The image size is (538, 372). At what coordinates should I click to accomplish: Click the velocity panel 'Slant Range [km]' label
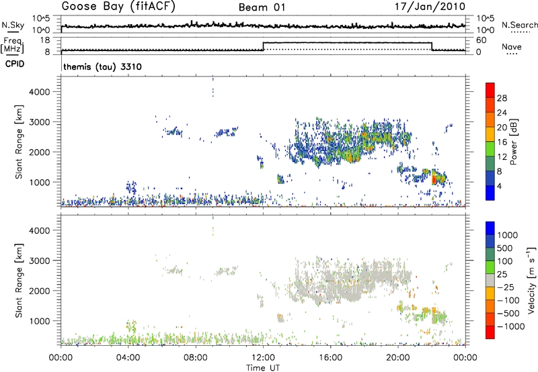coord(19,281)
